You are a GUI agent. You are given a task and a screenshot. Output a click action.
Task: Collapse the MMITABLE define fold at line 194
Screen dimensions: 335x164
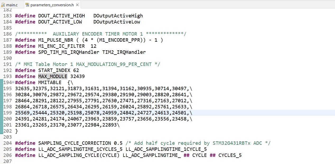(13, 82)
